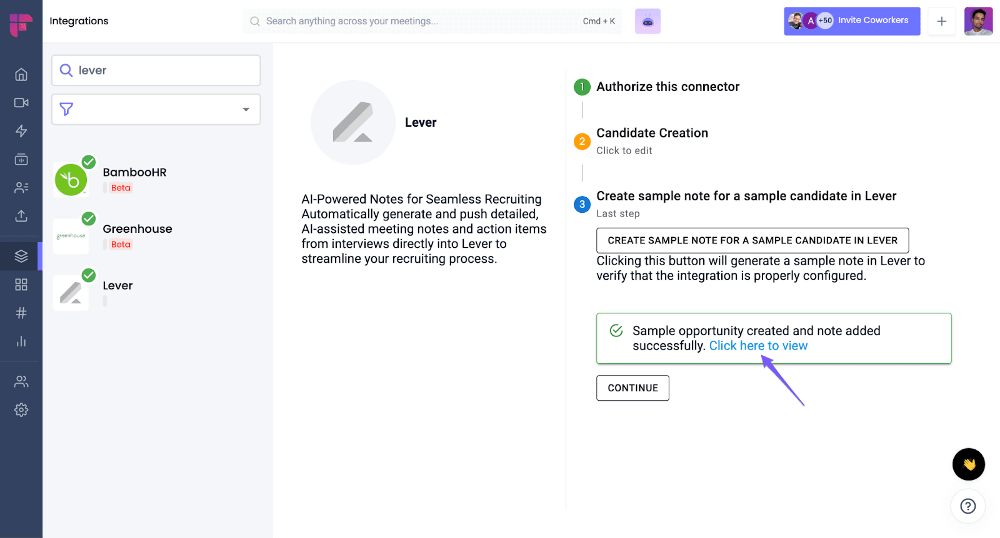Click the Cmd + K shortcut hint
The height and width of the screenshot is (538, 1000).
[599, 21]
